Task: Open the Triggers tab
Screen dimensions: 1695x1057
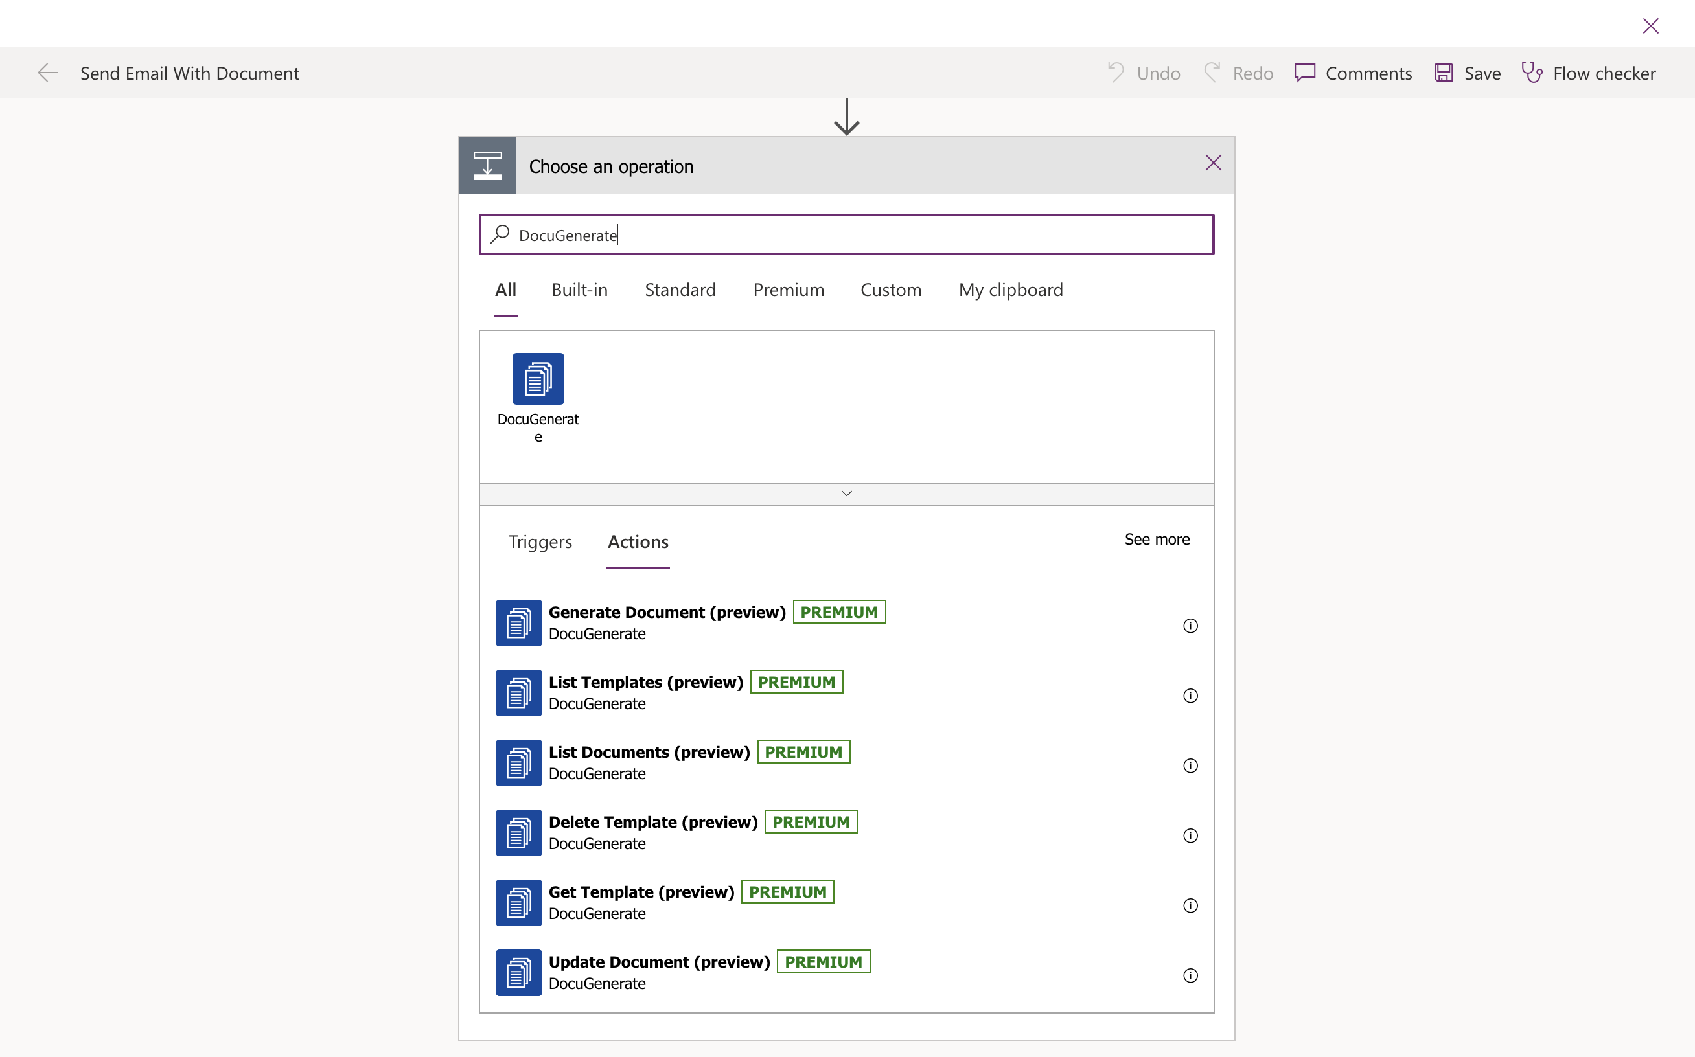Action: 540,541
